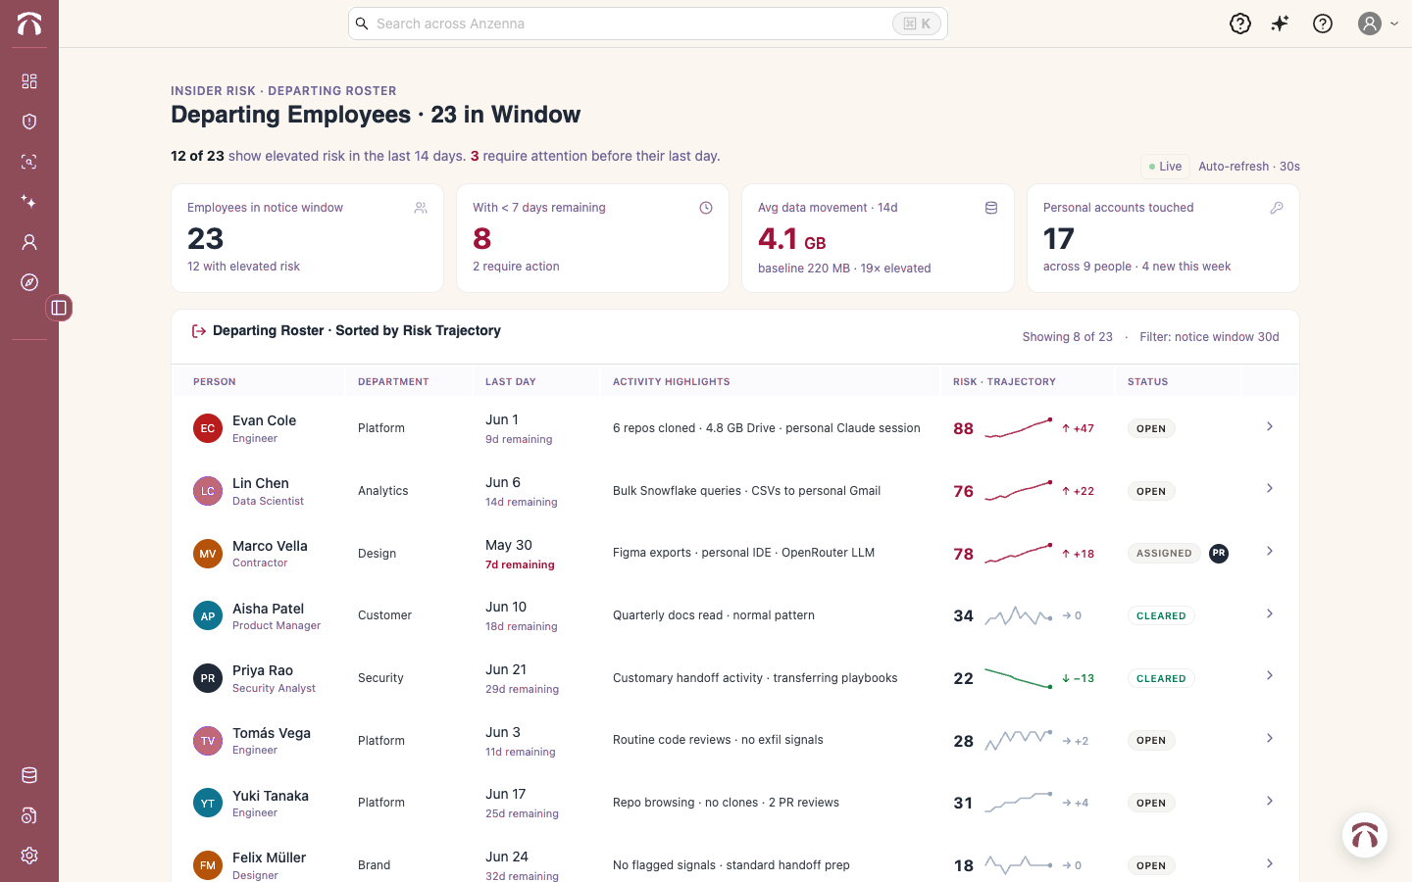Focus the Search across Anzenna field
Screen dimensions: 1412x882
point(647,24)
